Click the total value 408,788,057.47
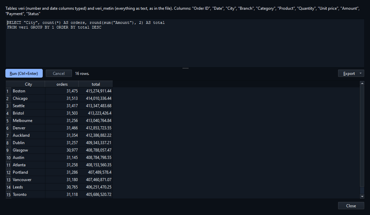 [96, 150]
